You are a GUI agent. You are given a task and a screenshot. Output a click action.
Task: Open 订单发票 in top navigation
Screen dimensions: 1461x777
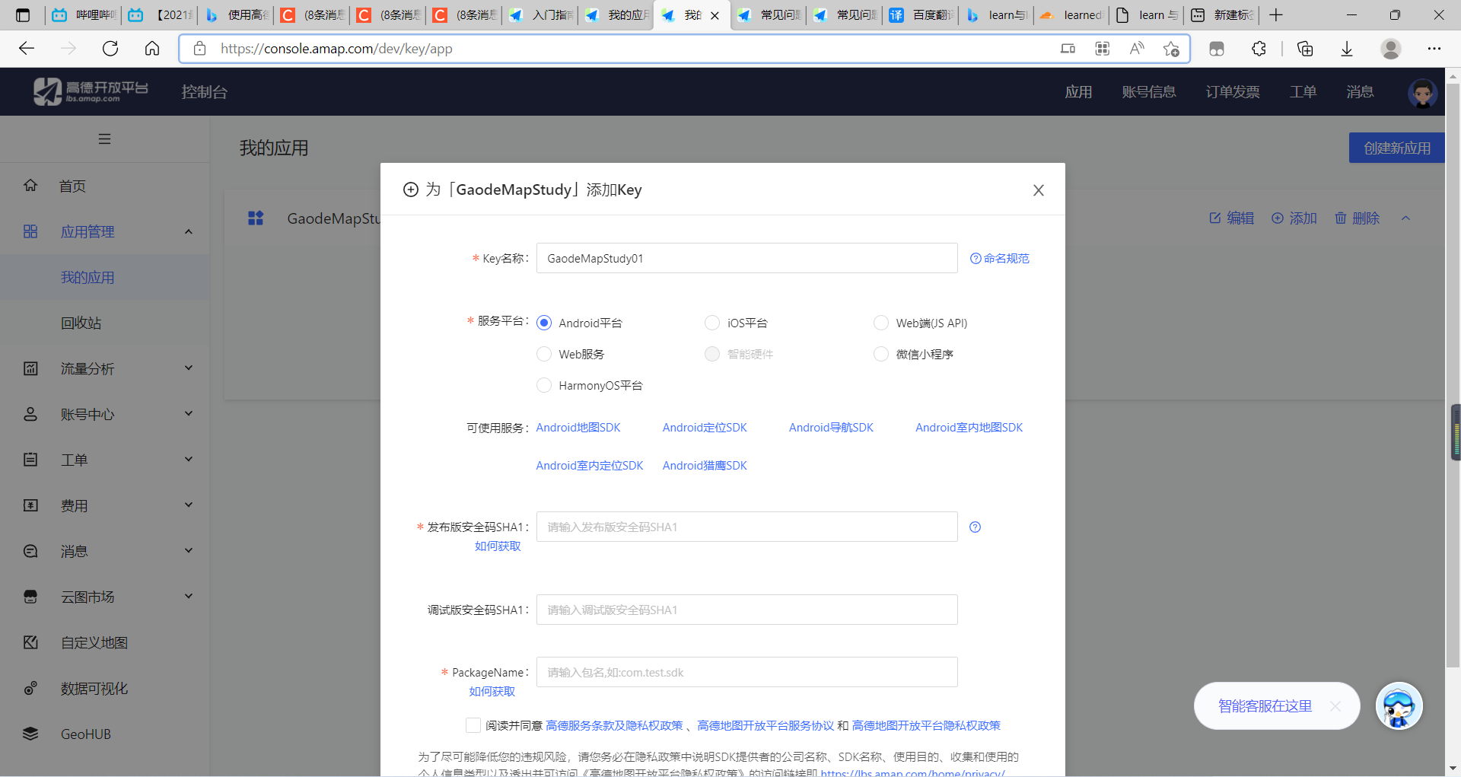pyautogui.click(x=1233, y=92)
